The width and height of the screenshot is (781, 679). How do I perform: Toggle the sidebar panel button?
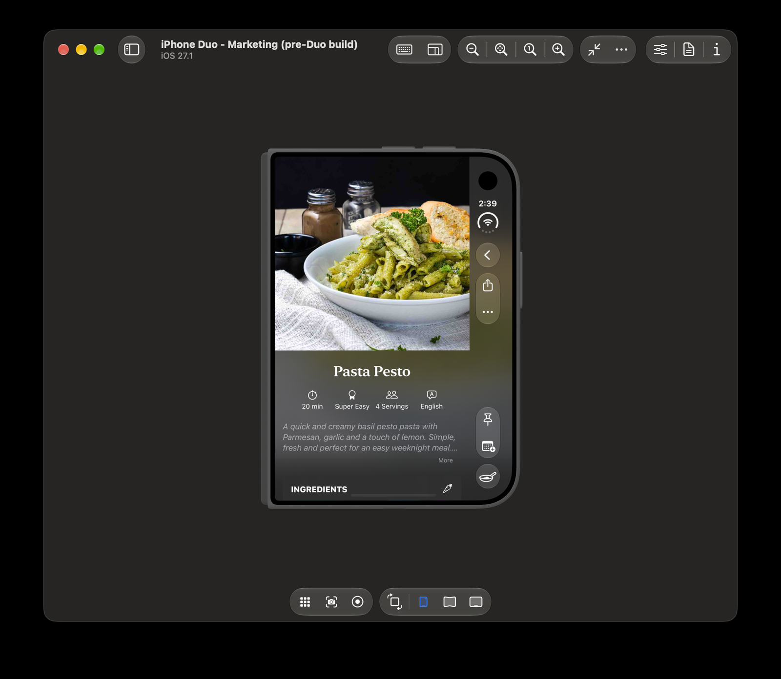(132, 49)
